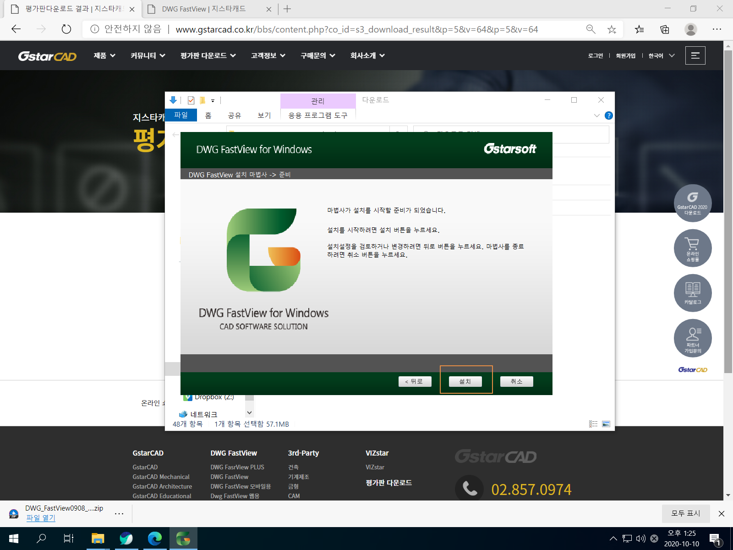733x550 pixels.
Task: Click the 취소 cancel button in installer
Action: tap(516, 381)
